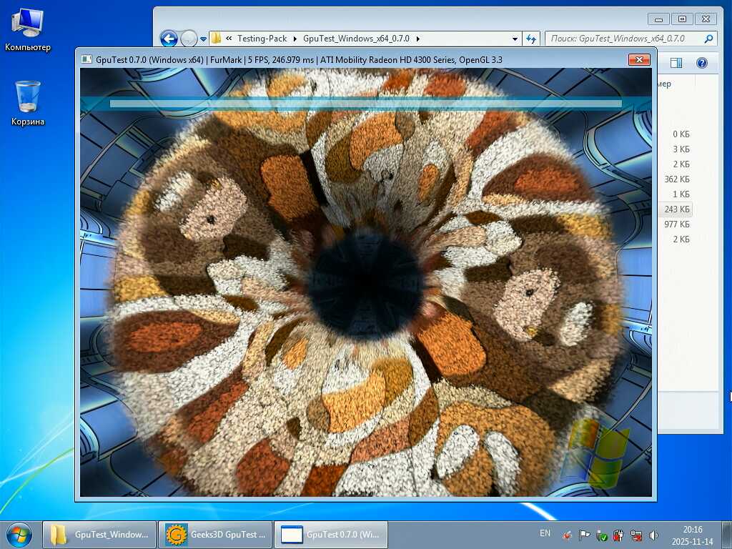This screenshot has height=549, width=732.
Task: Open the Корзина recycle bin icon
Action: click(28, 104)
